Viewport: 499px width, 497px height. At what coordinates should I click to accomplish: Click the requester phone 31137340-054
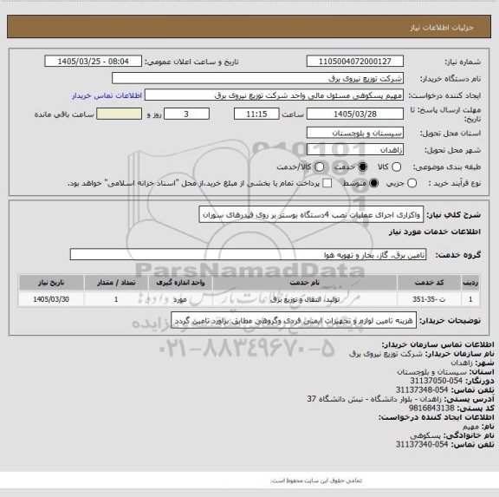422,444
